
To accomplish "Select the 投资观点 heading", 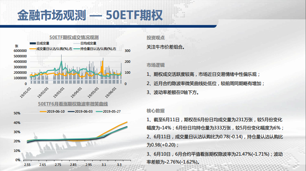I will pyautogui.click(x=156, y=38).
